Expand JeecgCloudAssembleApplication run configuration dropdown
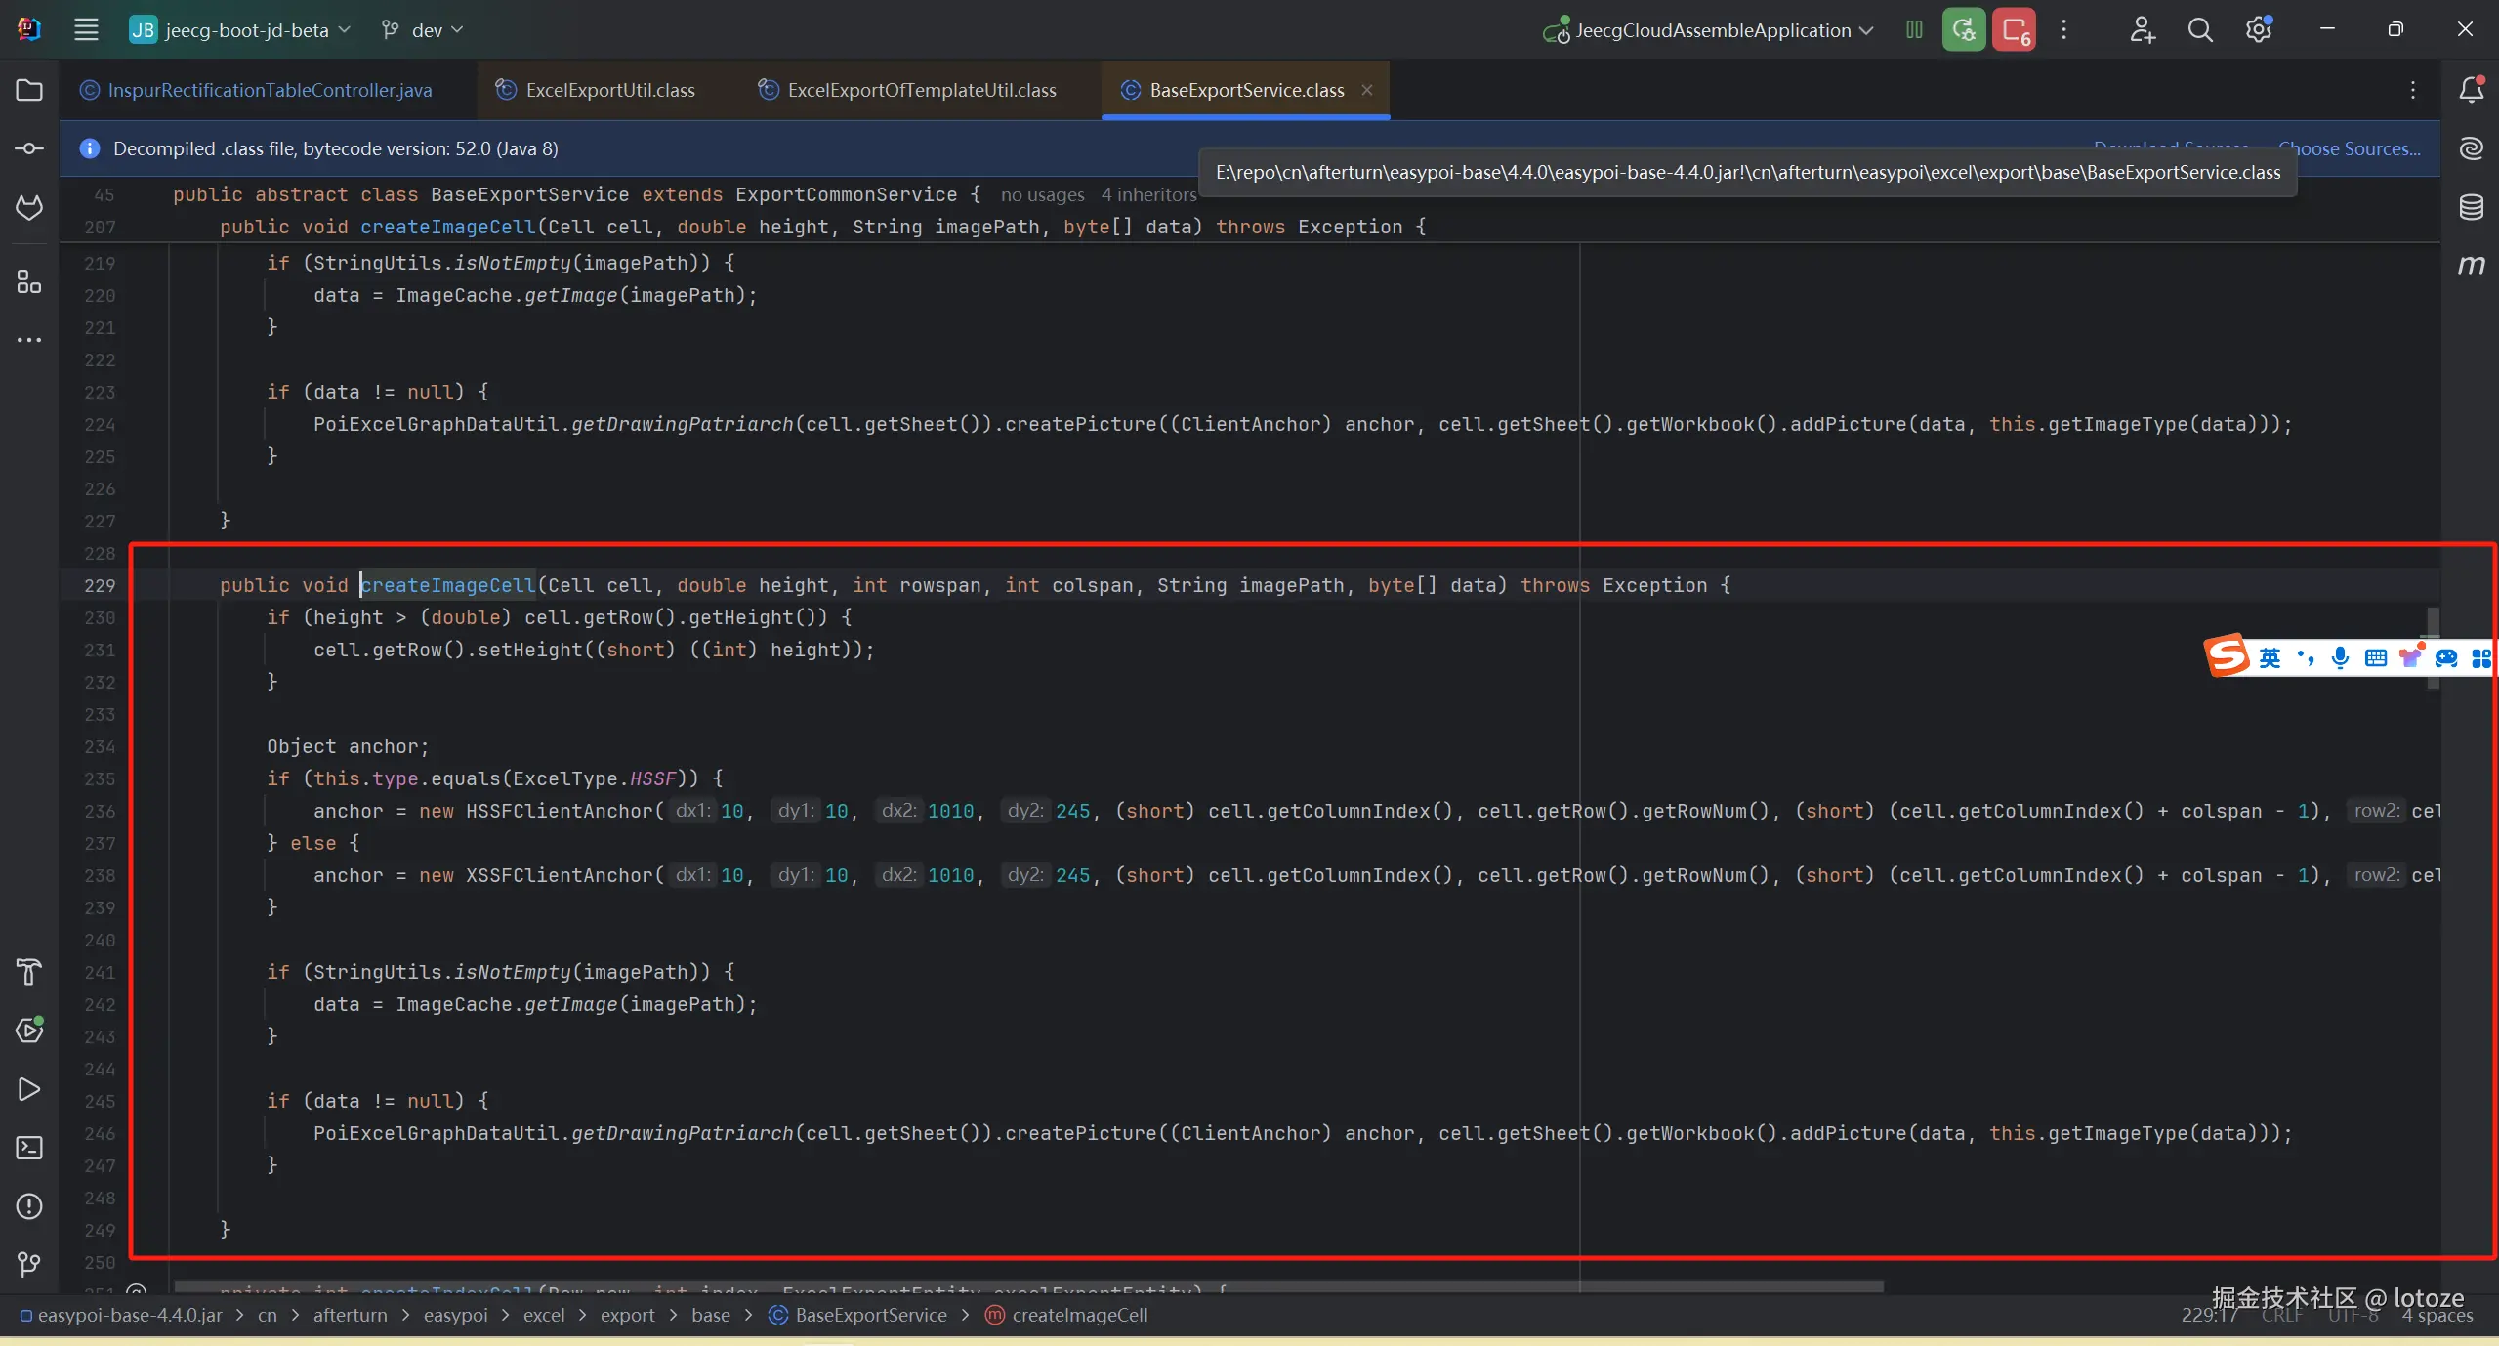 1712,30
